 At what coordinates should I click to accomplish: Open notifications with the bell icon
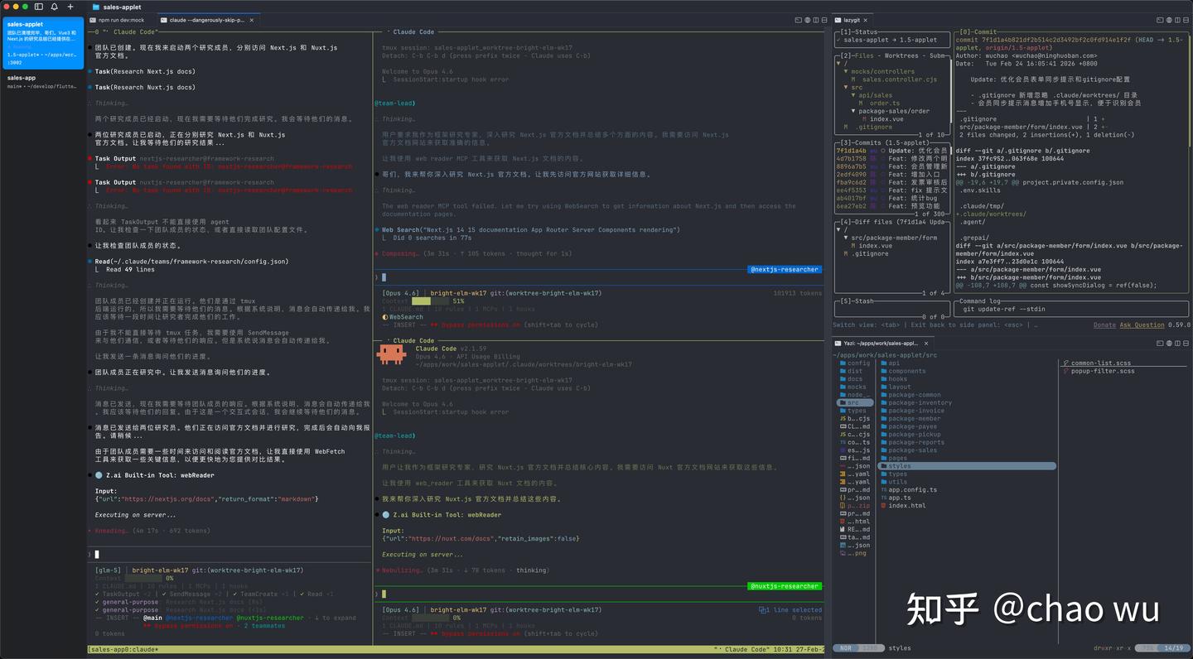[x=55, y=7]
